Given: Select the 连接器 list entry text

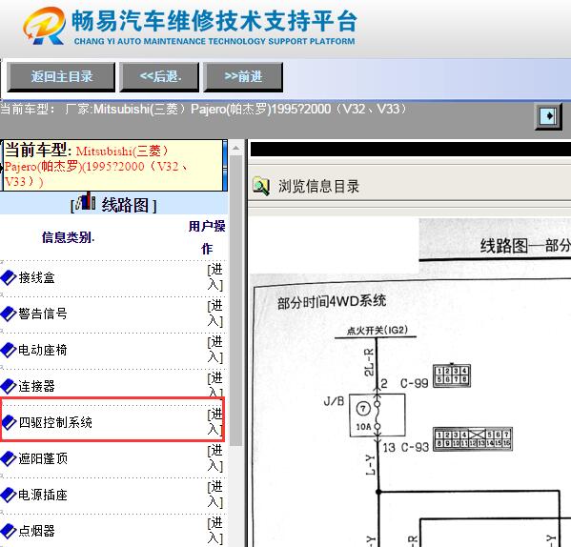Looking at the screenshot, I should point(37,386).
